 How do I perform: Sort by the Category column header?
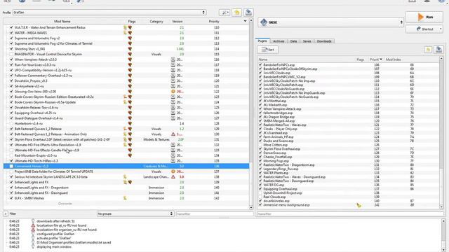[x=156, y=22]
